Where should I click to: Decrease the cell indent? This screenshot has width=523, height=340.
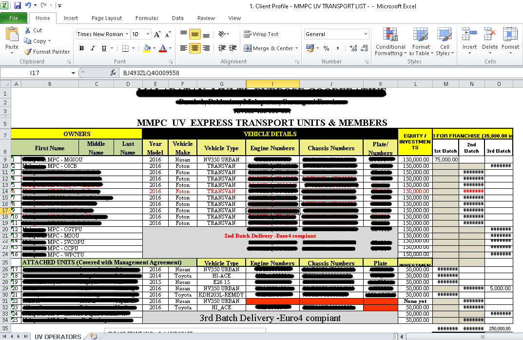(222, 48)
